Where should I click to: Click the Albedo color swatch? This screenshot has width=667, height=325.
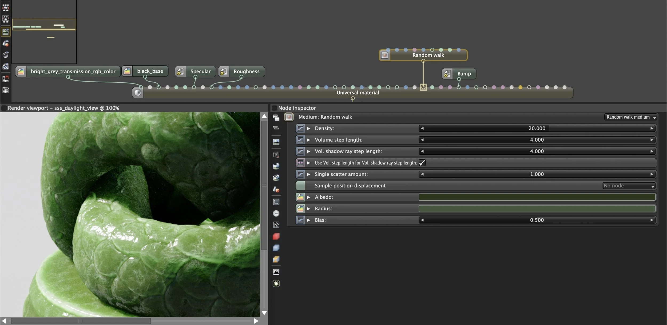pos(537,197)
